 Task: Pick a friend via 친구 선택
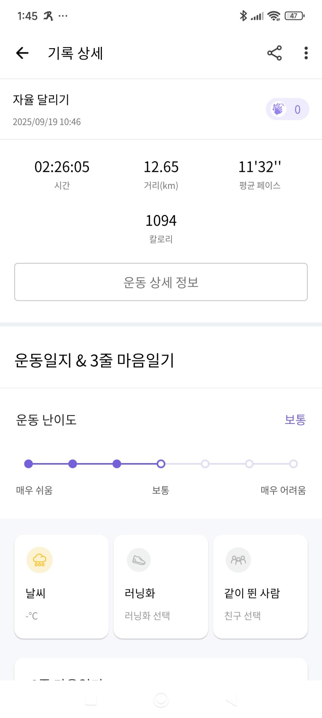click(242, 616)
